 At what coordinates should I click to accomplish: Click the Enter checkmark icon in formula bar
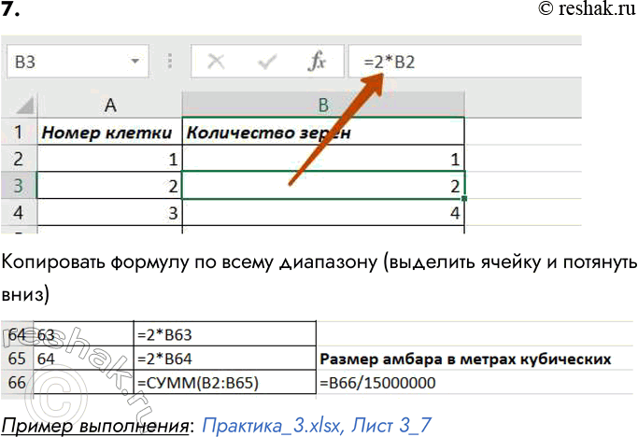[267, 63]
